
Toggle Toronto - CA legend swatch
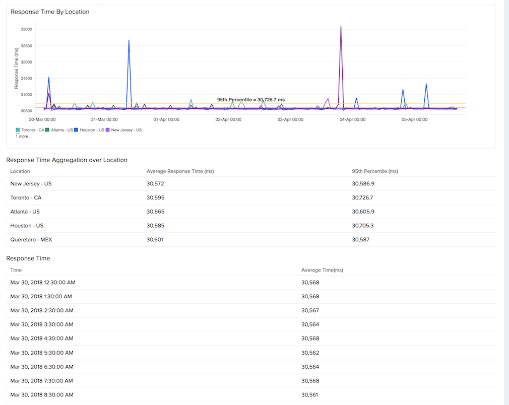click(18, 130)
